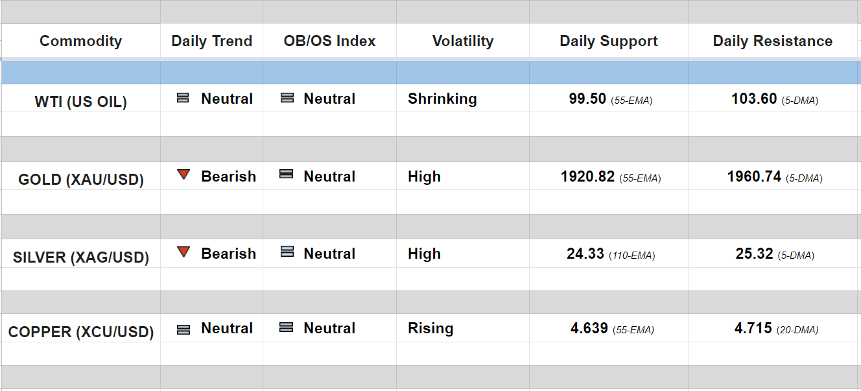Select the GOLD (XAU/USD) row label

pyautogui.click(x=80, y=180)
